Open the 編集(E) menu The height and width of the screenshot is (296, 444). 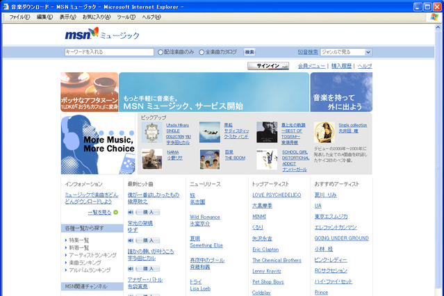(x=44, y=17)
